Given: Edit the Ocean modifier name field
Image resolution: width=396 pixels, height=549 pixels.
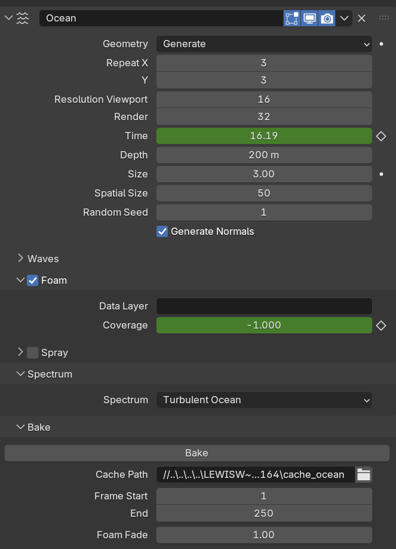Looking at the screenshot, I should point(161,18).
